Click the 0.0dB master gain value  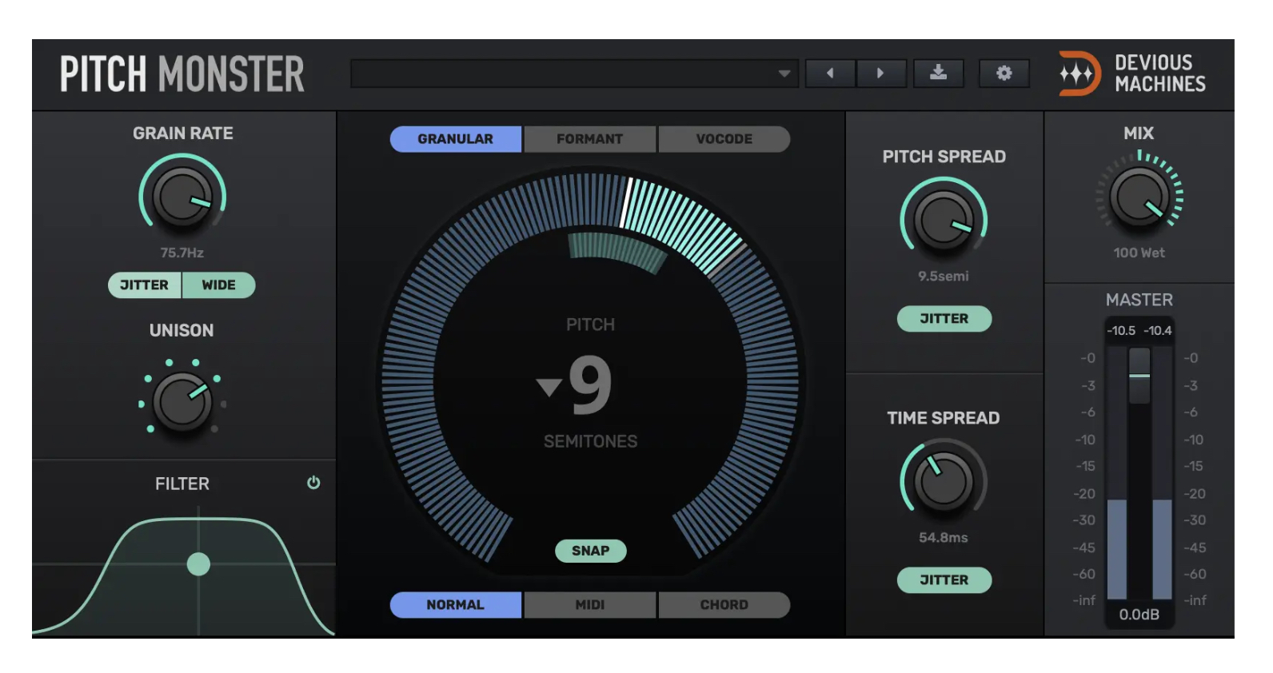tap(1139, 615)
